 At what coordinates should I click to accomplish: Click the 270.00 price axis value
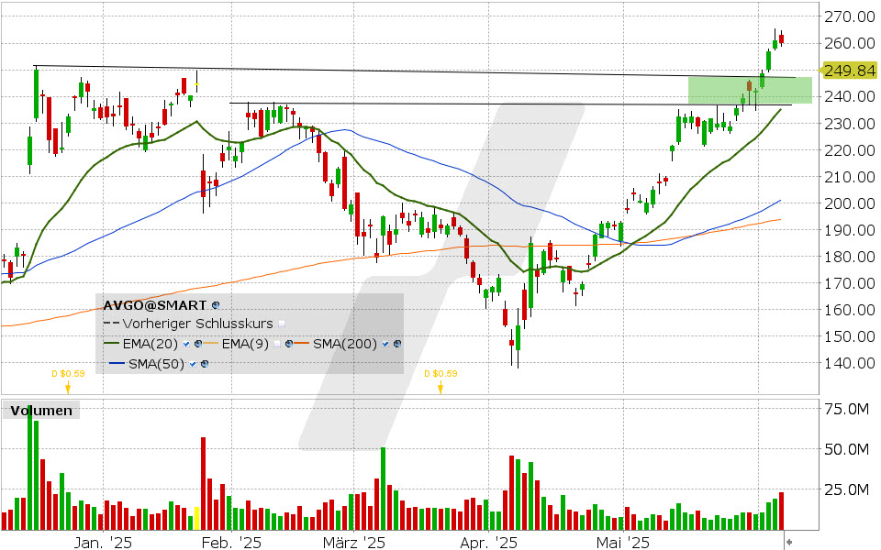pyautogui.click(x=850, y=16)
